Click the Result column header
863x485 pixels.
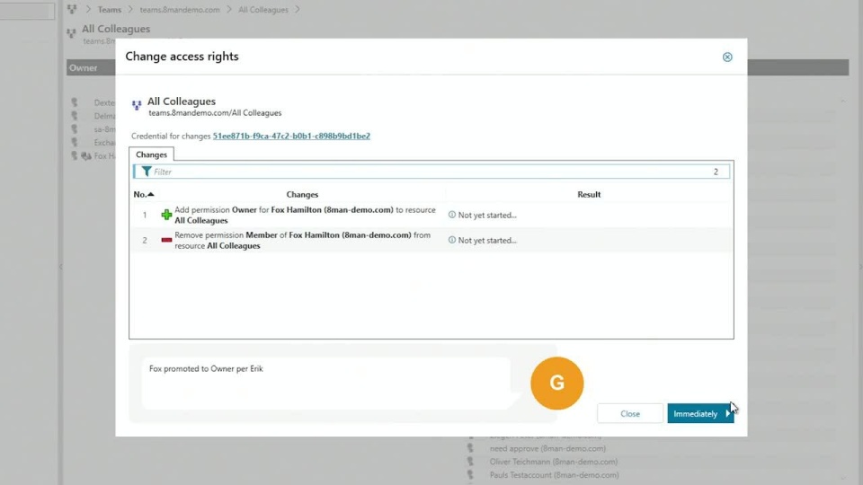coord(589,194)
